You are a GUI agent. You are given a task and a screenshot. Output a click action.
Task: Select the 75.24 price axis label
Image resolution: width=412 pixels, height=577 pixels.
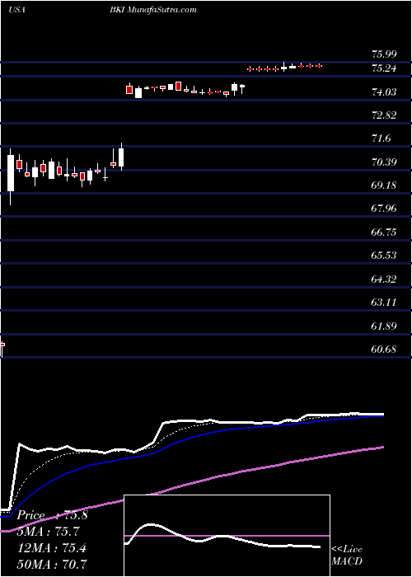point(384,68)
